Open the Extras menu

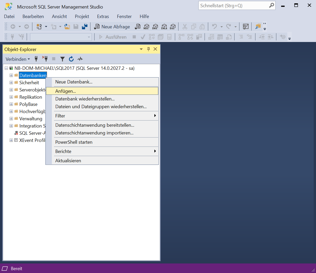point(103,16)
